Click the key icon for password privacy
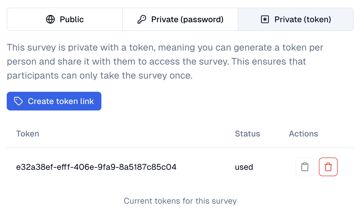Screen dimensions: 364x218 142,20
